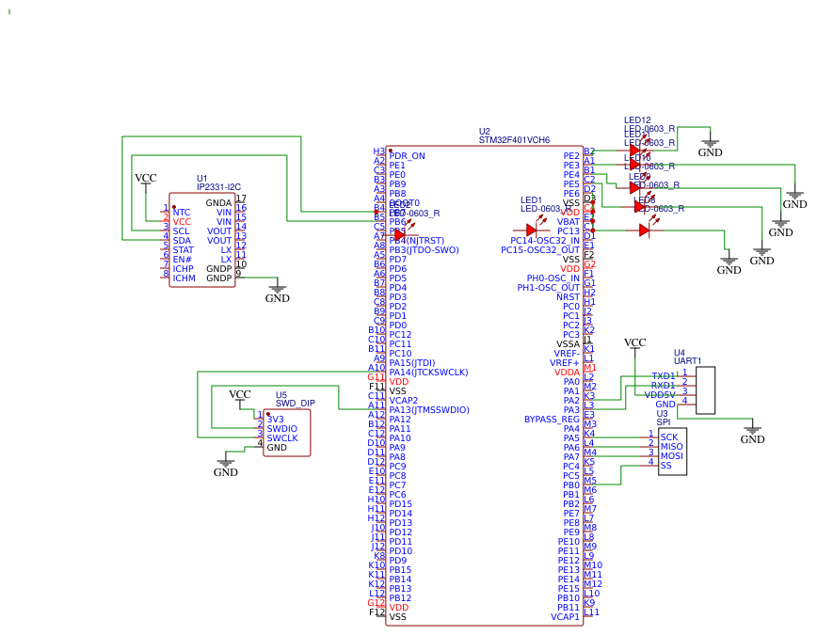Select the BYPASS_REG pin label
Screen dimensions: 817x635
click(x=552, y=420)
